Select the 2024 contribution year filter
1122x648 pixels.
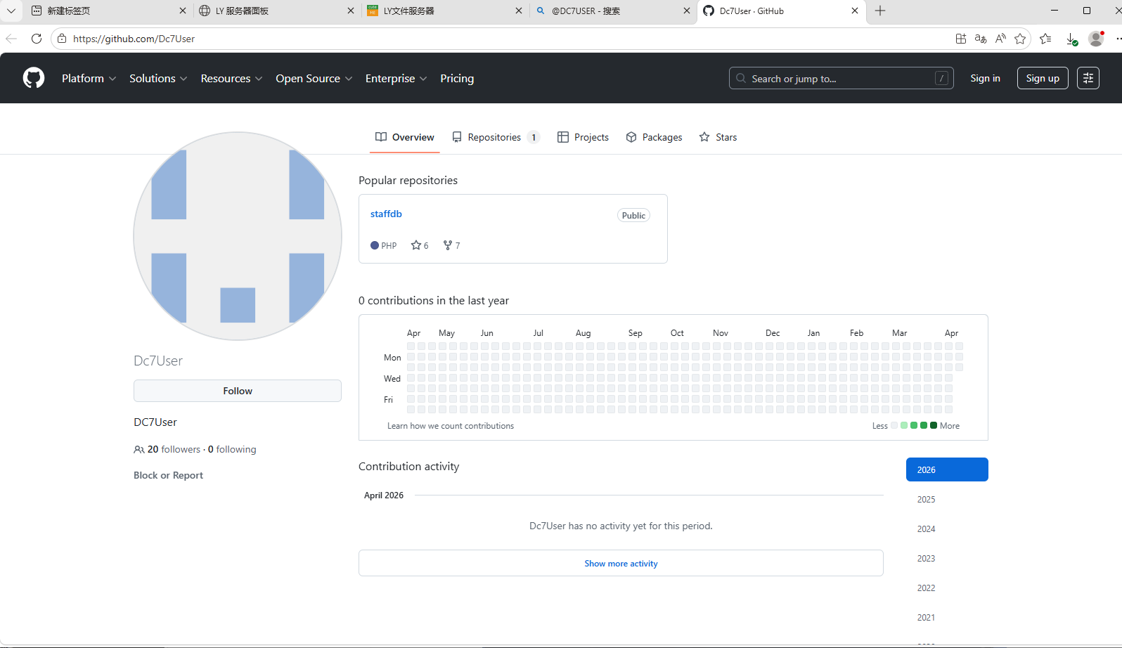[x=926, y=529]
